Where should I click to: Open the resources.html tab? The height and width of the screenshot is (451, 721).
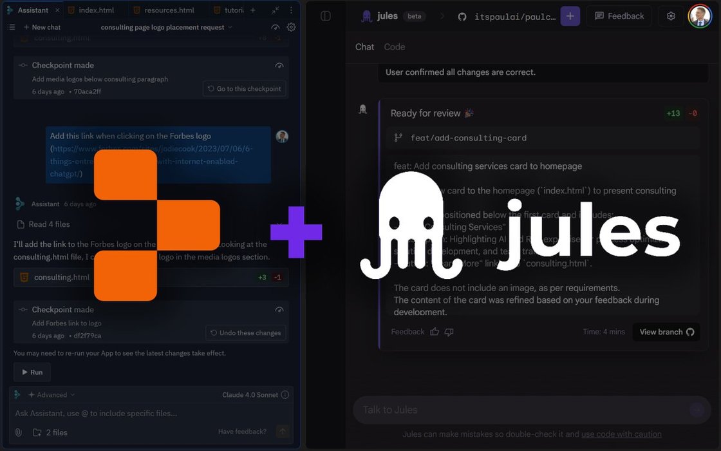[164, 10]
